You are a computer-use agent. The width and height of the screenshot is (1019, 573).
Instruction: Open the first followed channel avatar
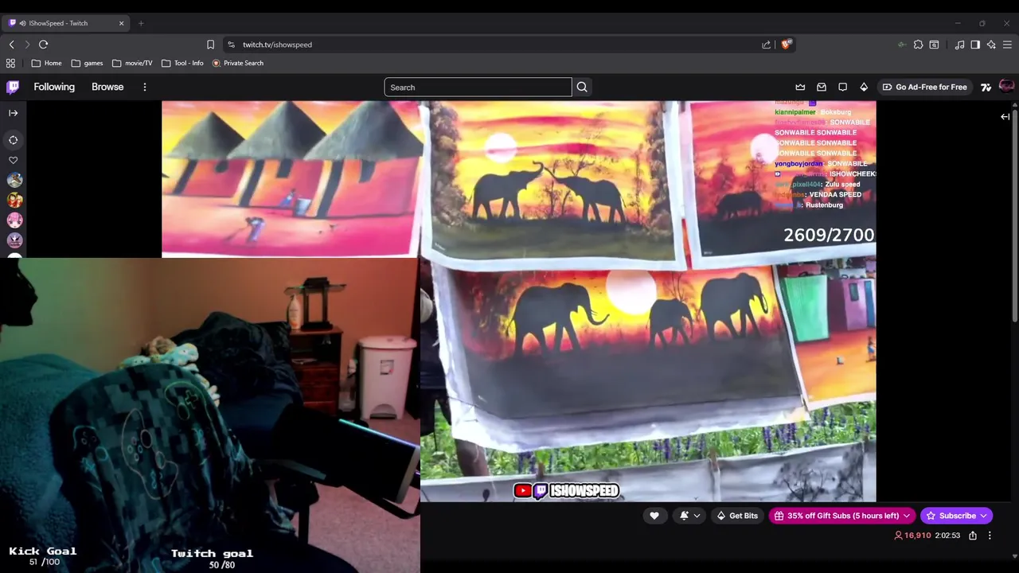coord(14,181)
